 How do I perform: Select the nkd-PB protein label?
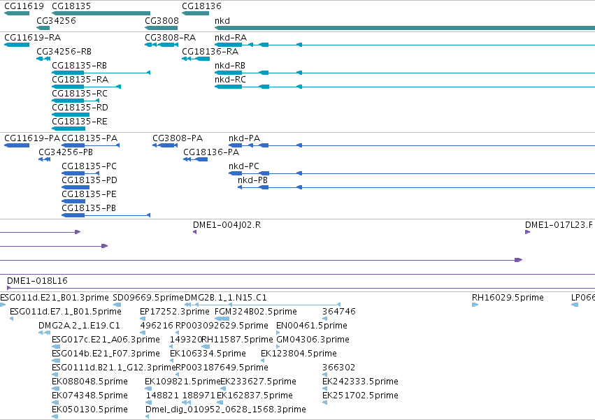coord(252,180)
